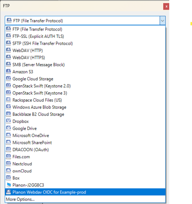Select OpenStack Swift (Keystone 3)
192x204 pixels.
click(x=85, y=93)
